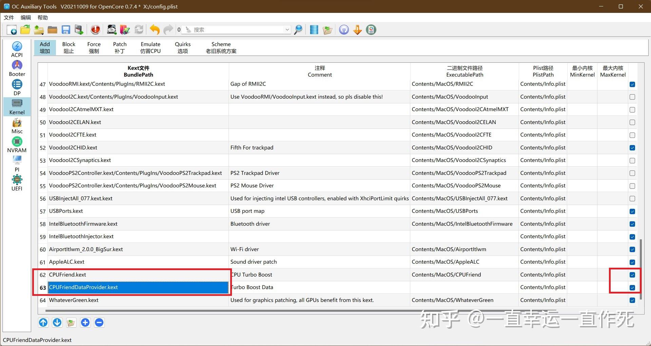Viewport: 651px width, 346px height.
Task: Enable VoodooI2CELAN.kext checkbox
Action: (x=632, y=122)
